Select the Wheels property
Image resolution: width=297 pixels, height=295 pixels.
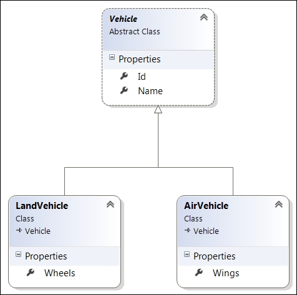(x=60, y=273)
